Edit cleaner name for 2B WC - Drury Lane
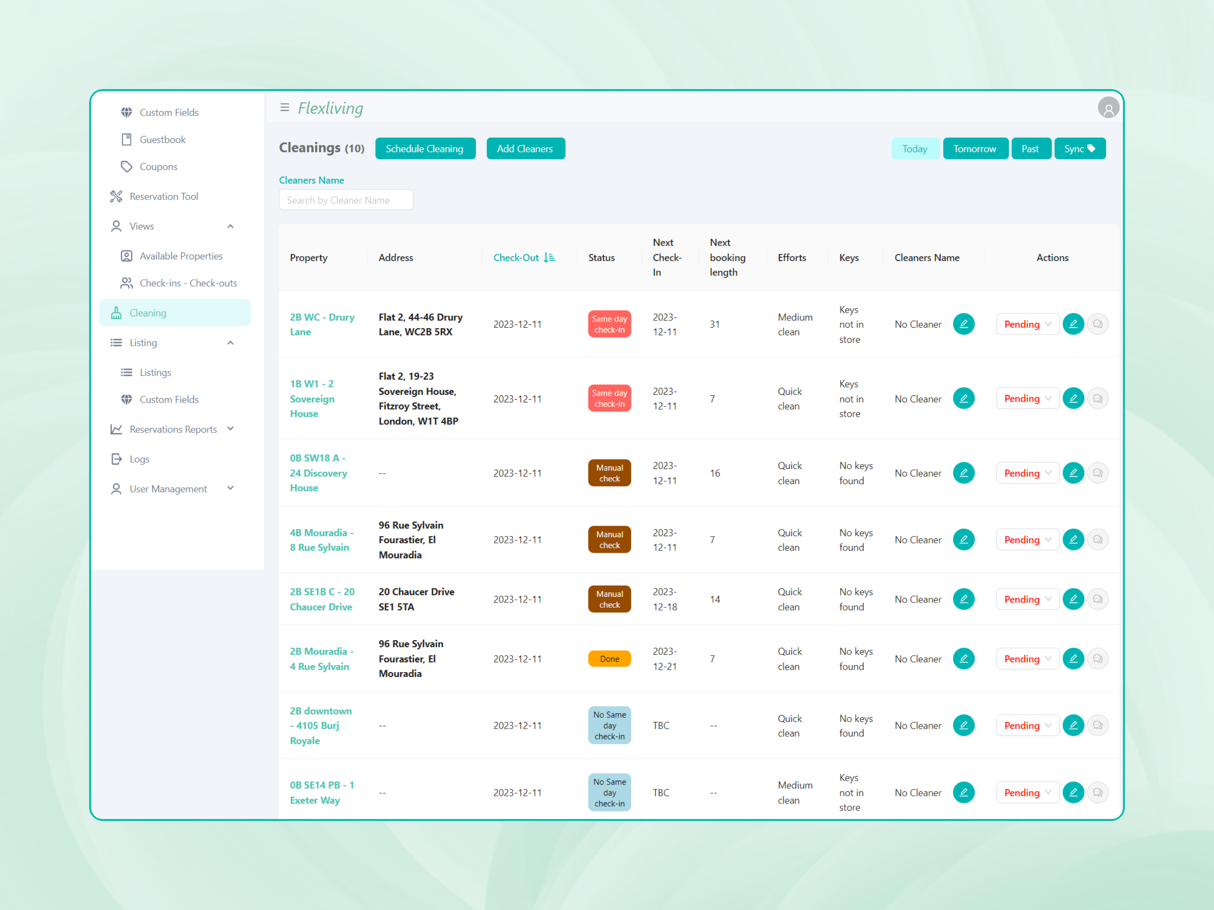The image size is (1214, 910). (963, 324)
